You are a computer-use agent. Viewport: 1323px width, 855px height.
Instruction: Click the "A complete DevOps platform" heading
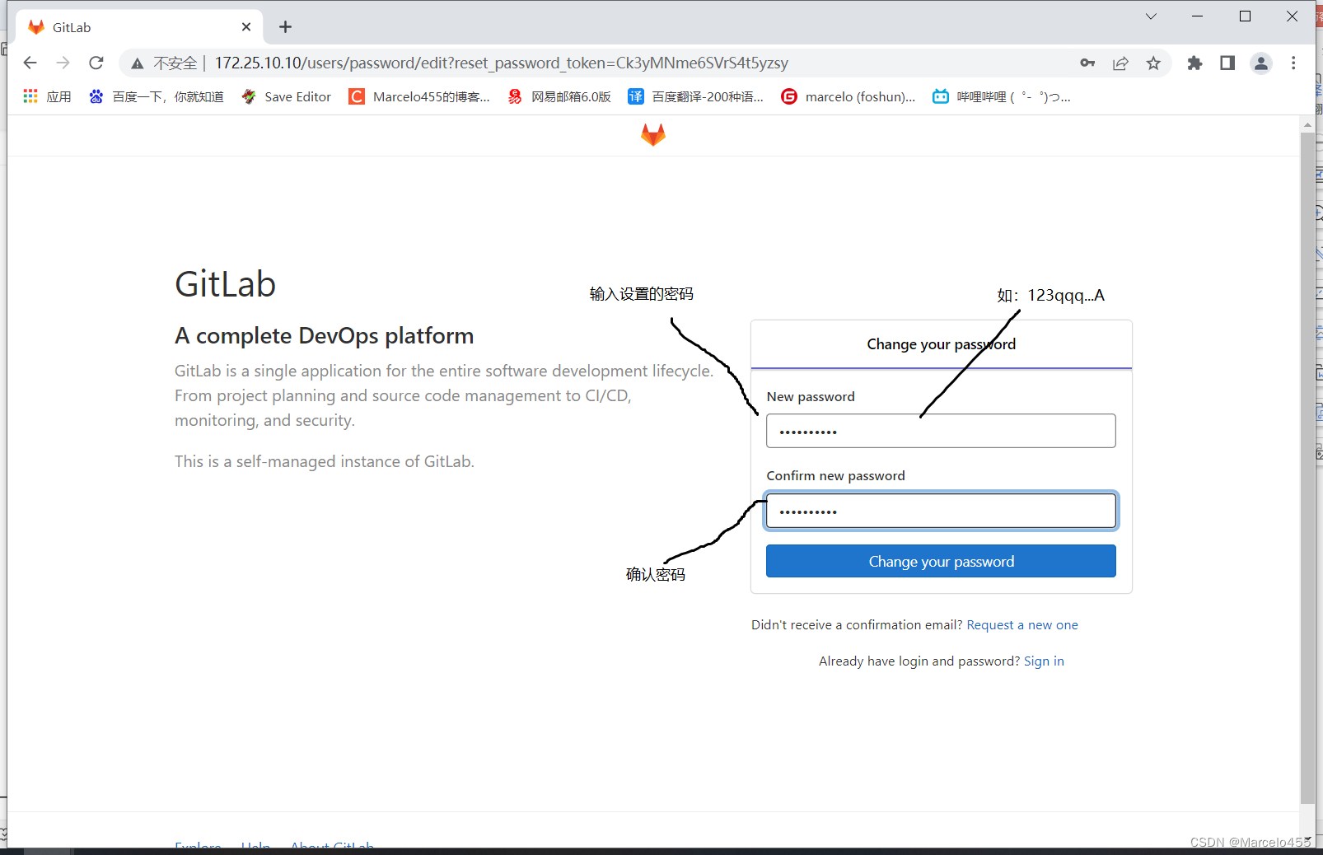tap(325, 336)
